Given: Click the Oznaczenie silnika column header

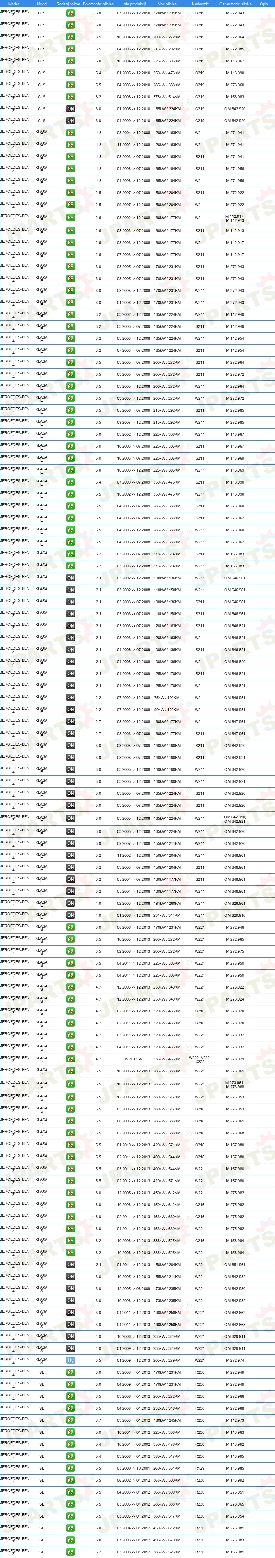Looking at the screenshot, I should coord(236,4).
